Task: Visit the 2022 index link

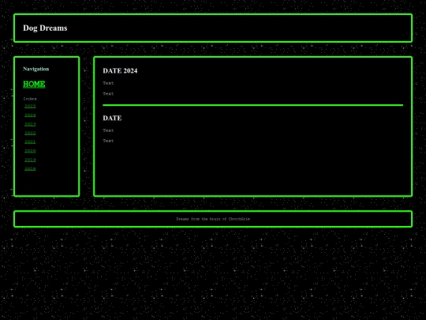Action: coord(30,133)
